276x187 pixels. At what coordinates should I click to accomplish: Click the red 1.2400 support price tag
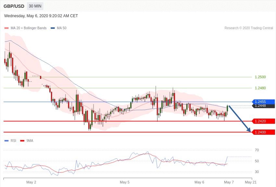coord(263,132)
